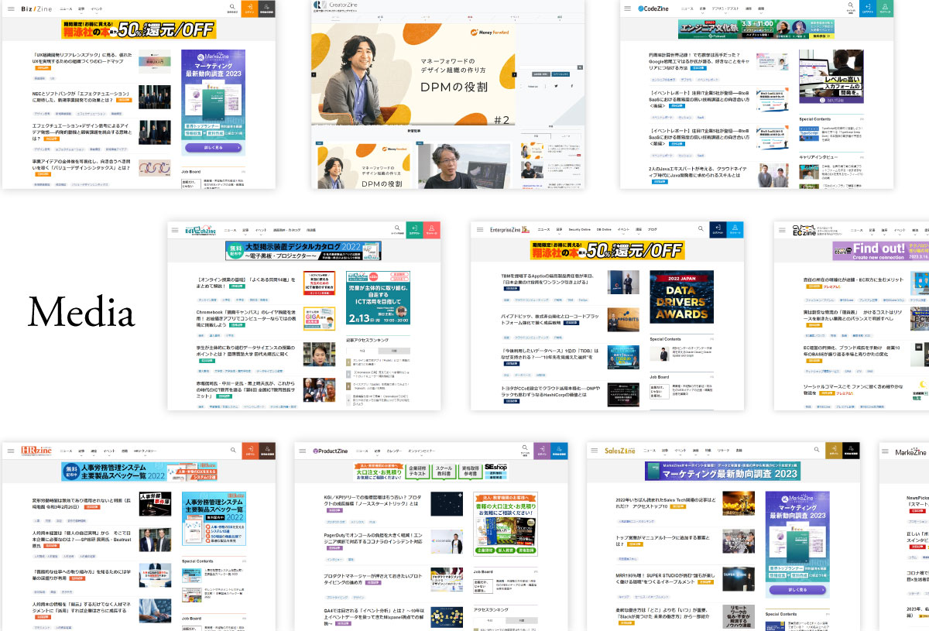Open the hamburger menu on EnterpriseZine

[479, 230]
